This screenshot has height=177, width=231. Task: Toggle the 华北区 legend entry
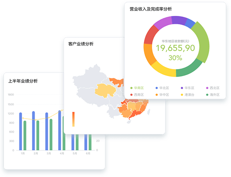[x=162, y=88]
